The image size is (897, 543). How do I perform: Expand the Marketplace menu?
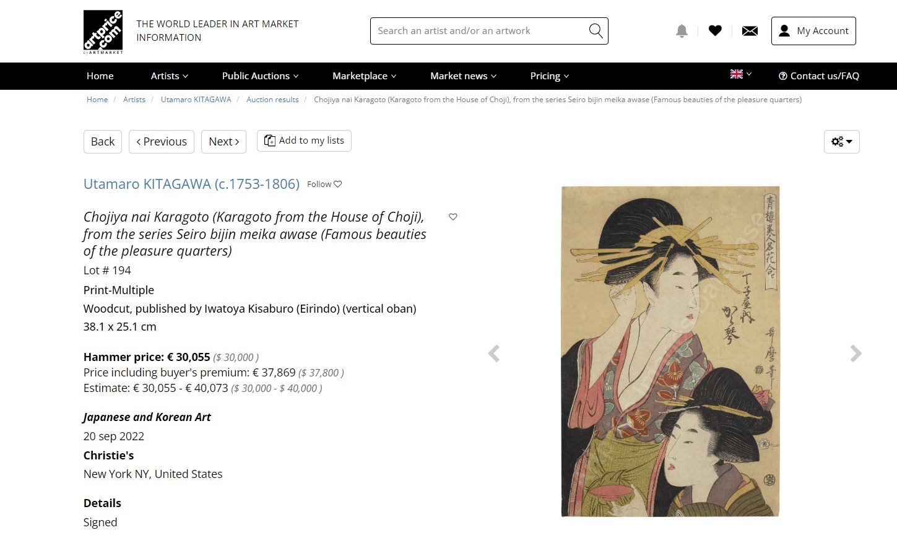364,76
